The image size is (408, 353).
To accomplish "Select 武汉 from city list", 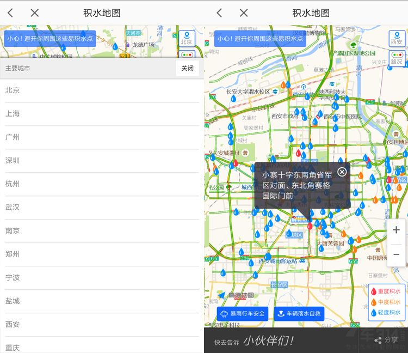I will pyautogui.click(x=102, y=208).
